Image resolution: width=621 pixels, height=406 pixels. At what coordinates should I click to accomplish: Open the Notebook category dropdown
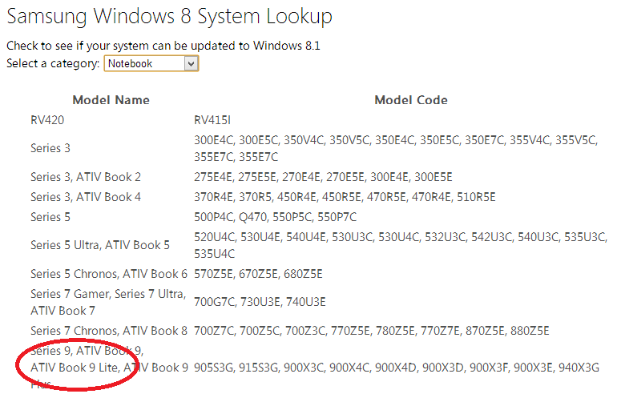151,64
